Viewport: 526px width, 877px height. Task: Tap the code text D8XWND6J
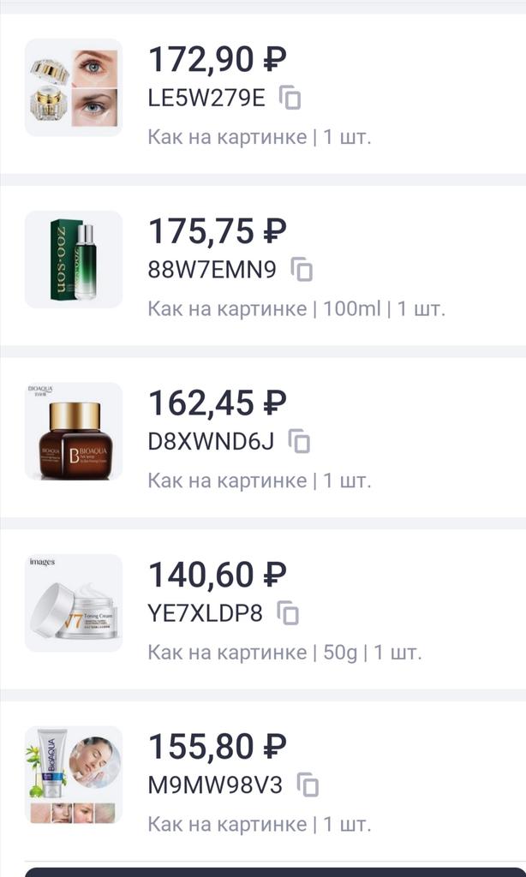tap(211, 441)
